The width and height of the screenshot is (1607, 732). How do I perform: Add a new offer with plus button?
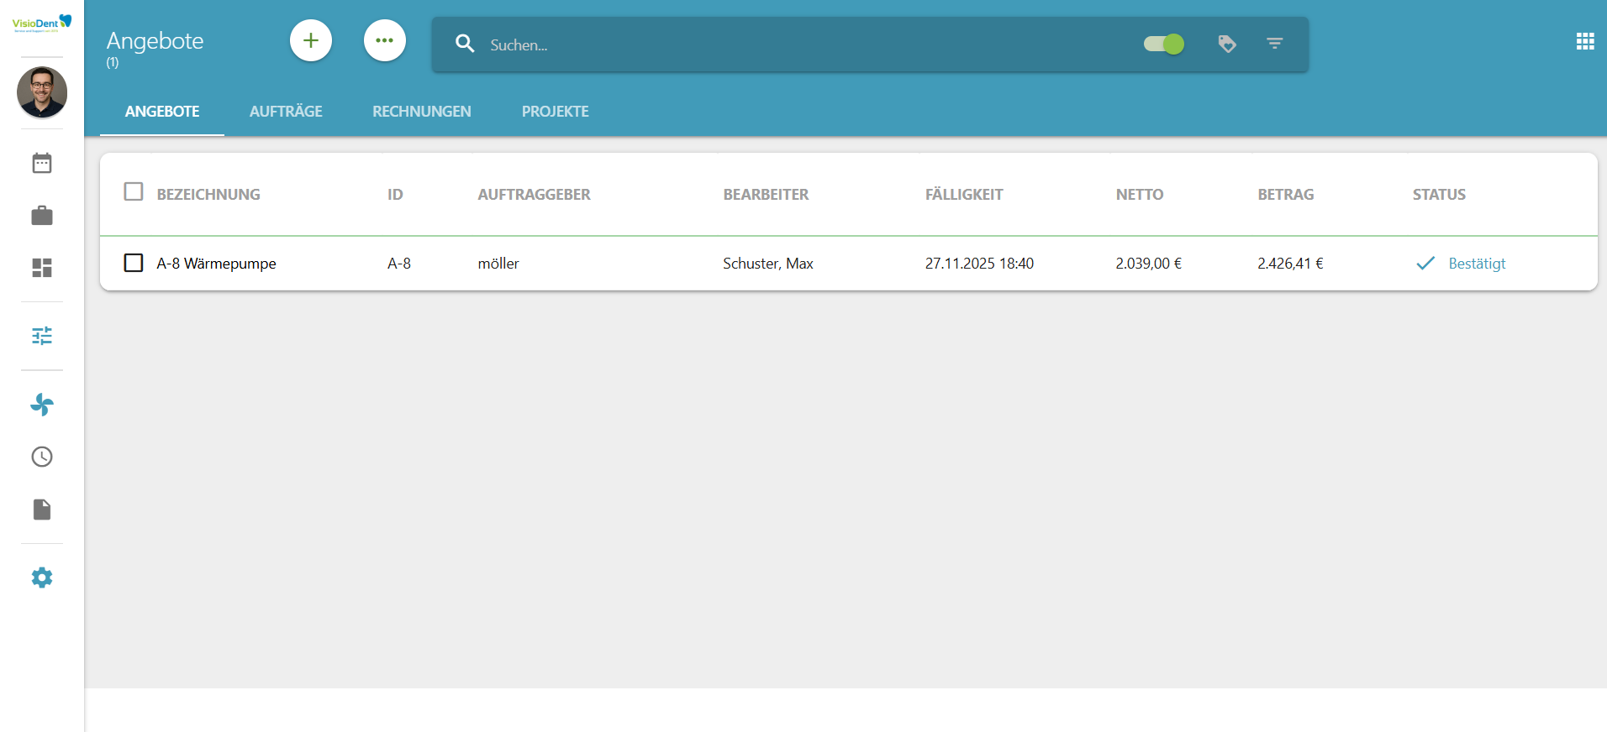pos(311,40)
